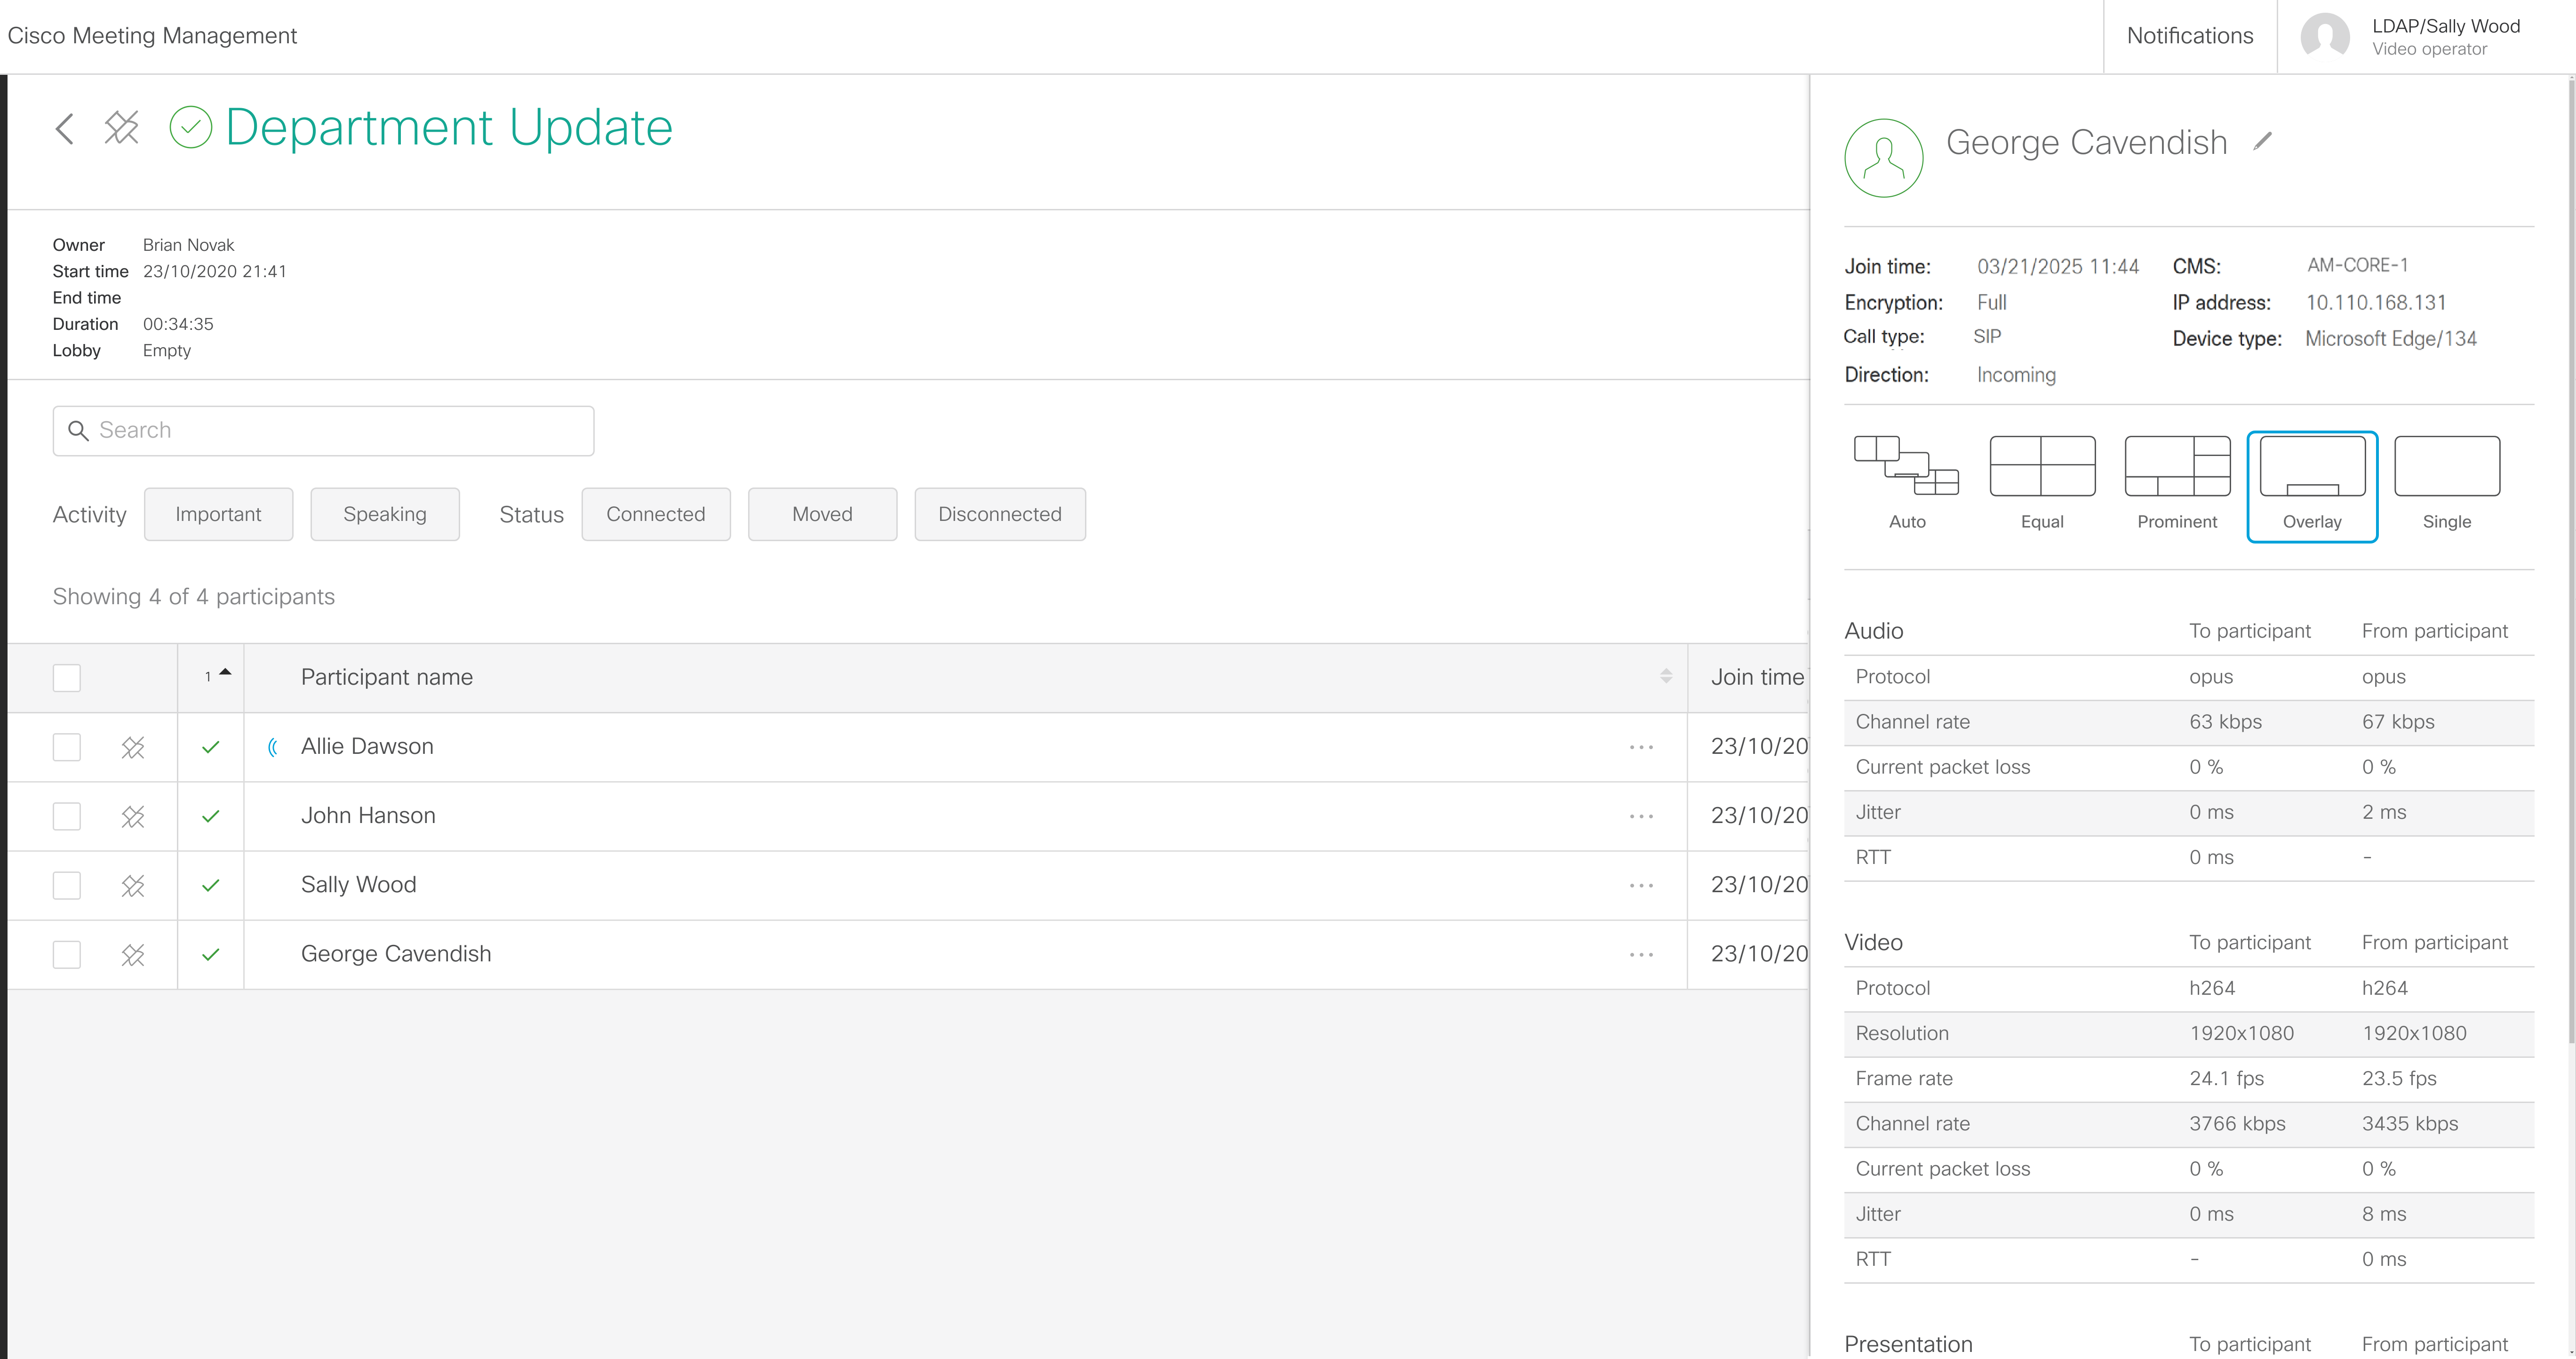
Task: Click connected checkmark for Allie Dawson
Action: click(x=210, y=747)
